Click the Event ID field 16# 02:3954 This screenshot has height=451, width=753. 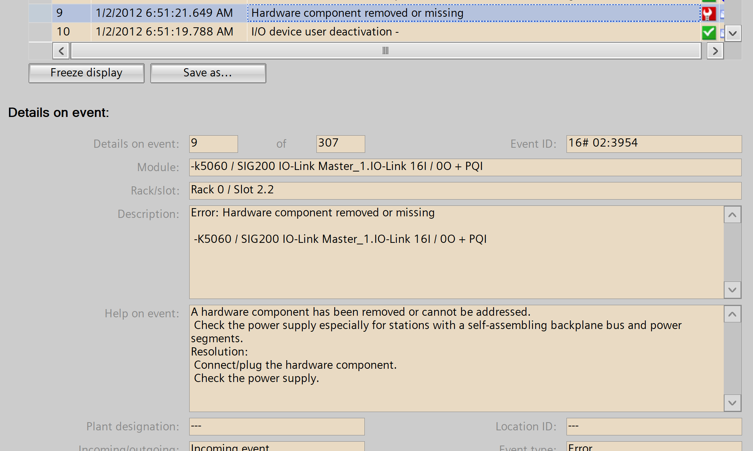coord(654,143)
